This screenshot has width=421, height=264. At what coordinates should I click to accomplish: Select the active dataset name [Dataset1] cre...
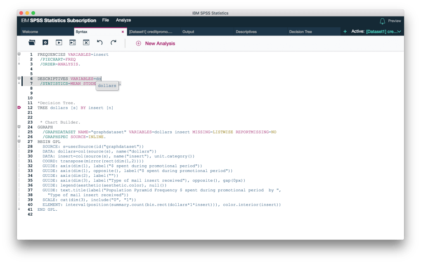tap(381, 31)
